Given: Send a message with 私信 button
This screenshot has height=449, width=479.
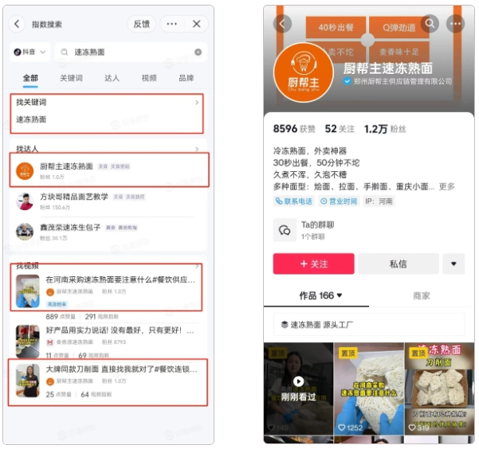Looking at the screenshot, I should [x=399, y=264].
